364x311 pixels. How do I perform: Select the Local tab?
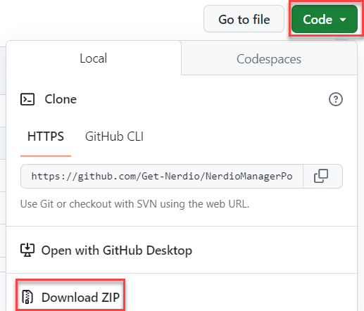coord(94,58)
